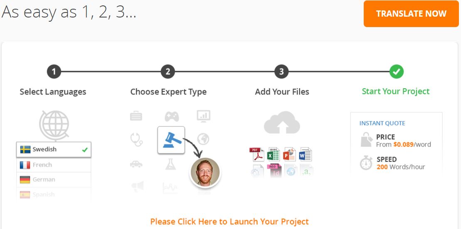Choose the stethoscope medical expert icon
Viewport: 461px width, 229px height.
[136, 139]
